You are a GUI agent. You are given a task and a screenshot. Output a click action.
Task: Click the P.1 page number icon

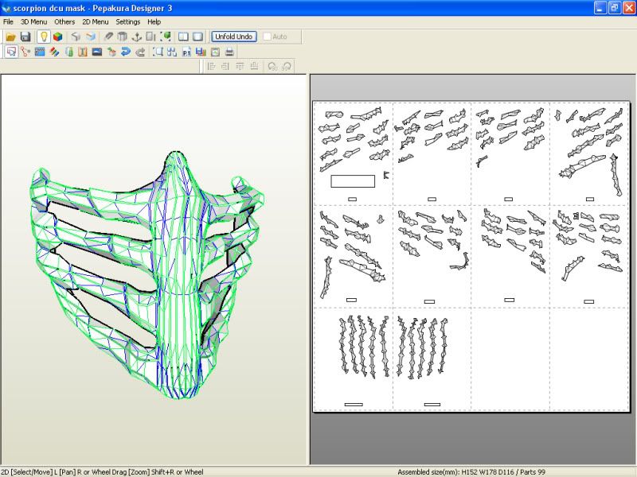[186, 52]
